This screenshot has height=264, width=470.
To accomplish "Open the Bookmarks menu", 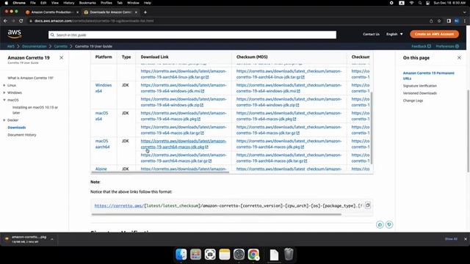I will 87,3.
